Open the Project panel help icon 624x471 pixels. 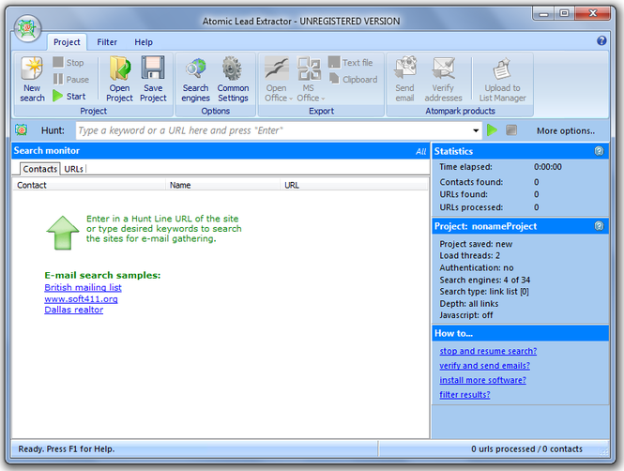[599, 226]
